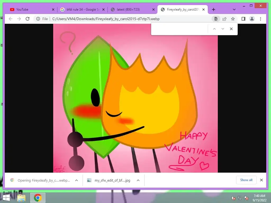The image size is (271, 203).
Task: Maximize the Chrome window
Action: (x=251, y=6)
